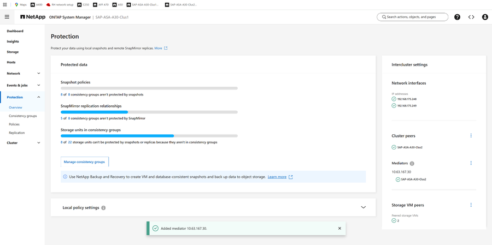The width and height of the screenshot is (492, 245).
Task: Click the SnapMirror replication relationships progress bar
Action: (149, 112)
